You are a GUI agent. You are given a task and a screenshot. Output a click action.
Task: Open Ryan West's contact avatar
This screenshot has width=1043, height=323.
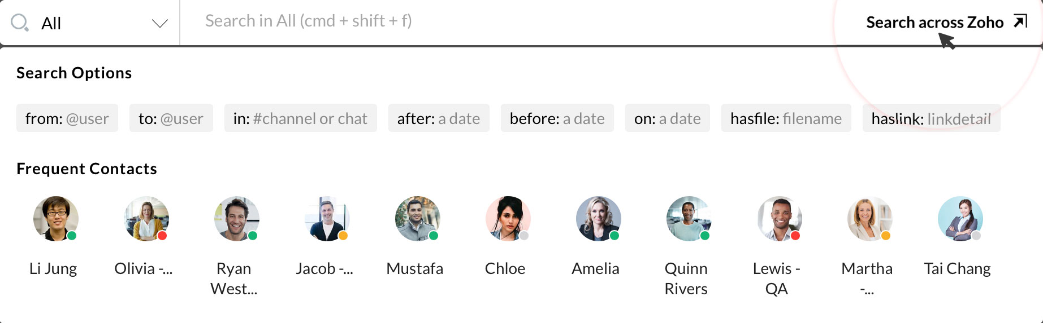click(x=236, y=219)
